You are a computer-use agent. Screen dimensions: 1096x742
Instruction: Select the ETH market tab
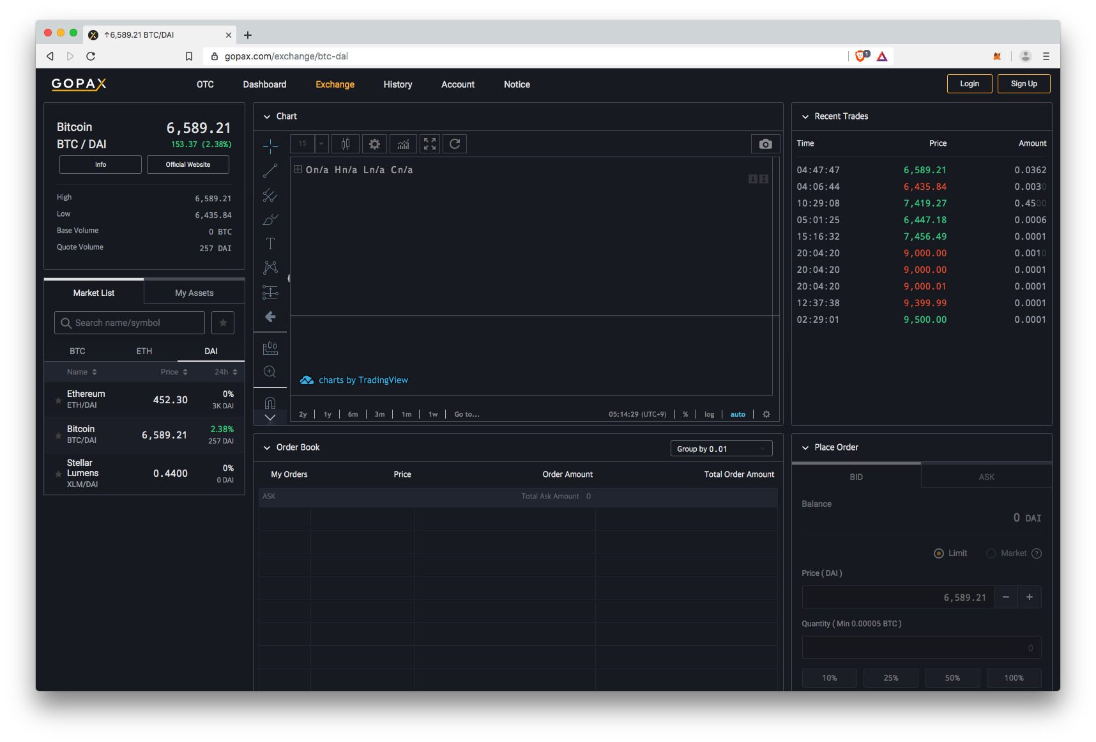[144, 351]
